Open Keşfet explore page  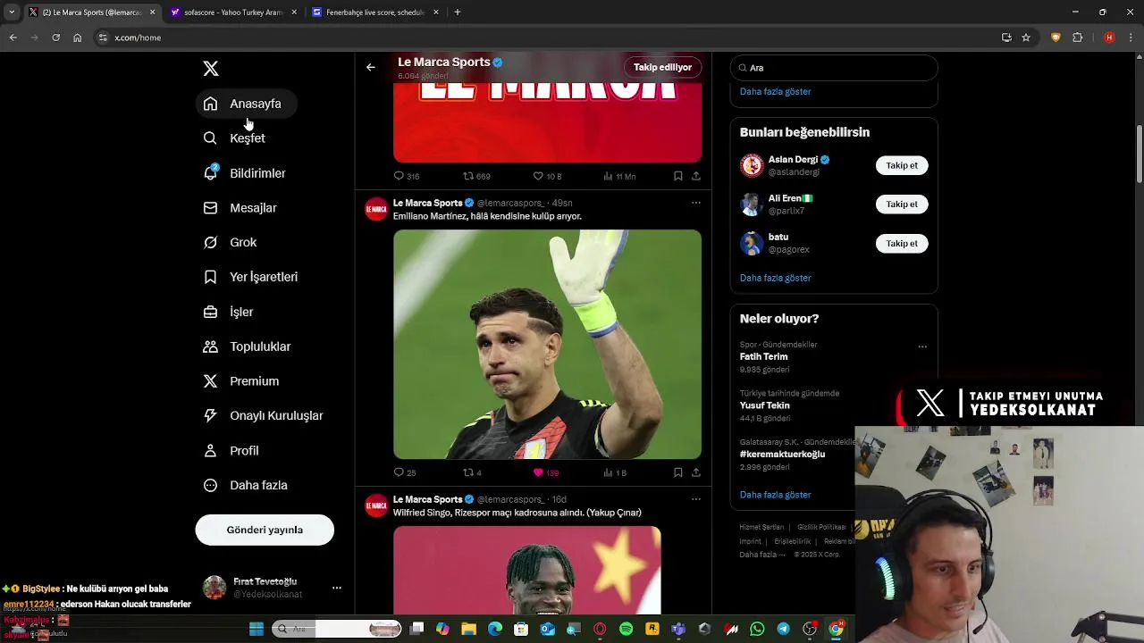coord(234,138)
